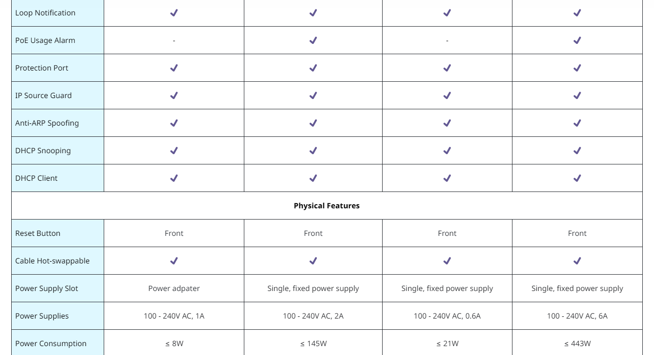
Task: Click the Loop Notification checkmark in first column
Action: tap(174, 13)
